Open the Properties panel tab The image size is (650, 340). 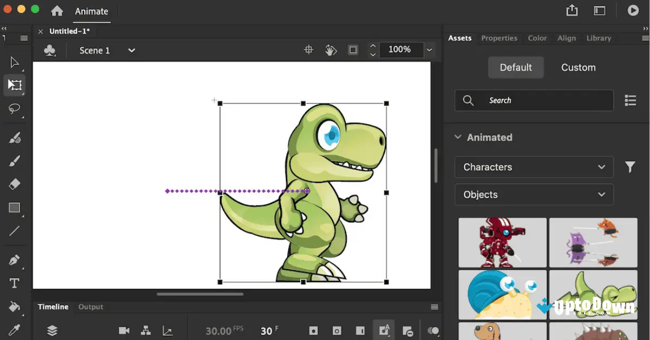tap(499, 38)
